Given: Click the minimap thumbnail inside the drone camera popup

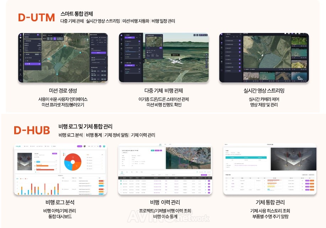Looking at the screenshot, I should tap(154, 42).
